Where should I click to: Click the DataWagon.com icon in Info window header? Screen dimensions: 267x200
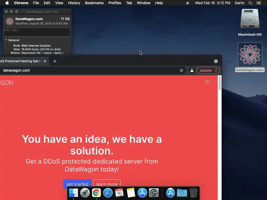tap(10, 21)
